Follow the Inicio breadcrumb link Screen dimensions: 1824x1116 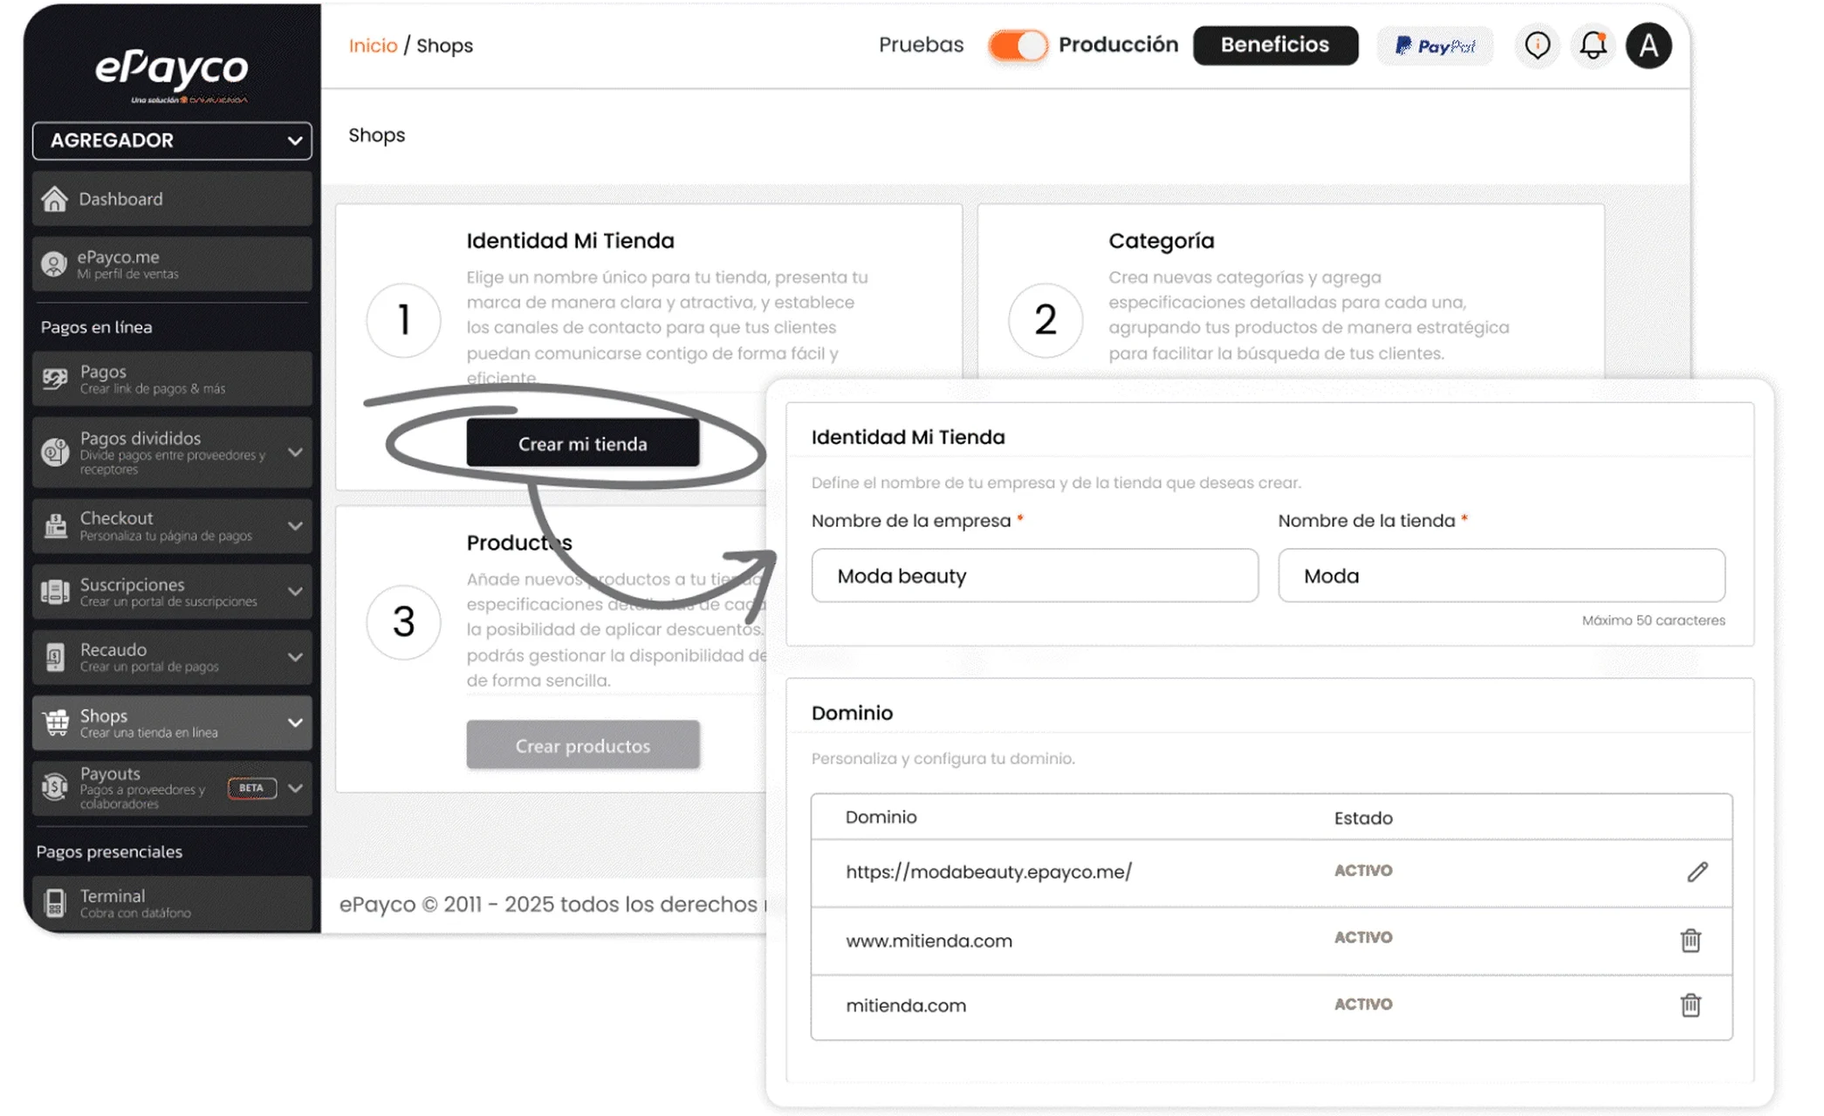[x=373, y=45]
